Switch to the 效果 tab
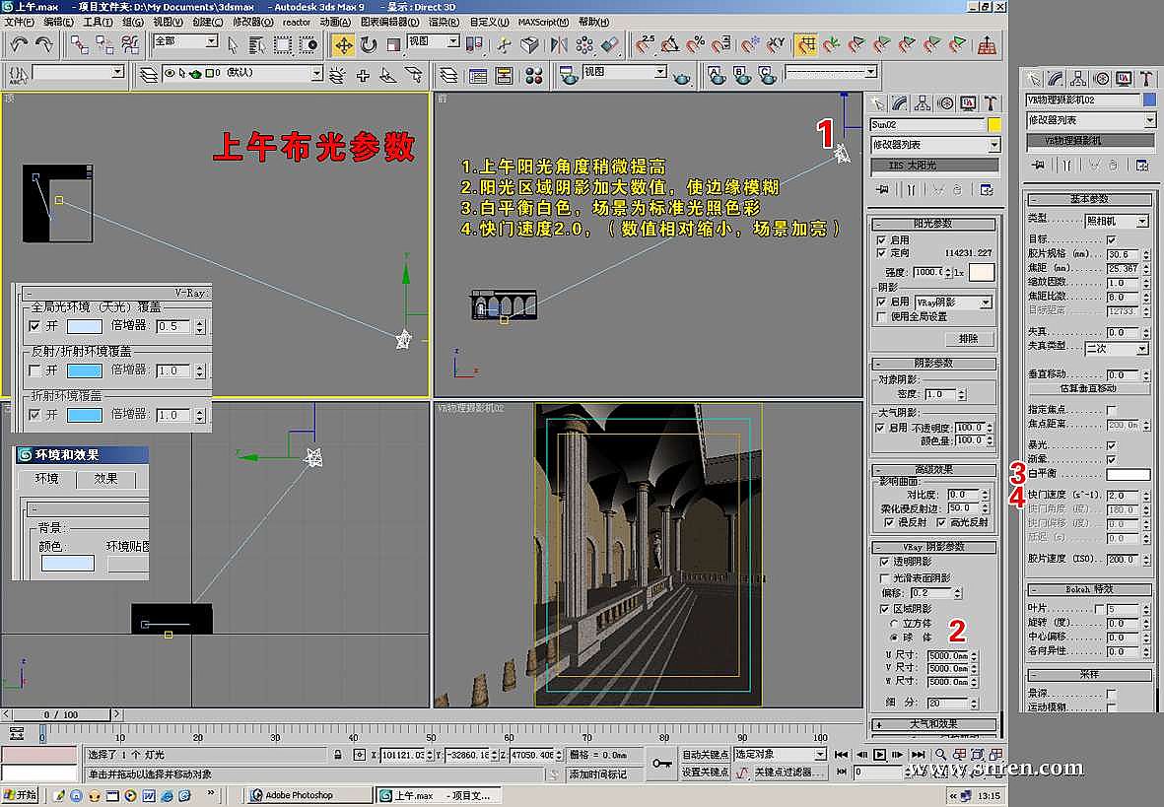Viewport: 1164px width, 807px height. [105, 479]
